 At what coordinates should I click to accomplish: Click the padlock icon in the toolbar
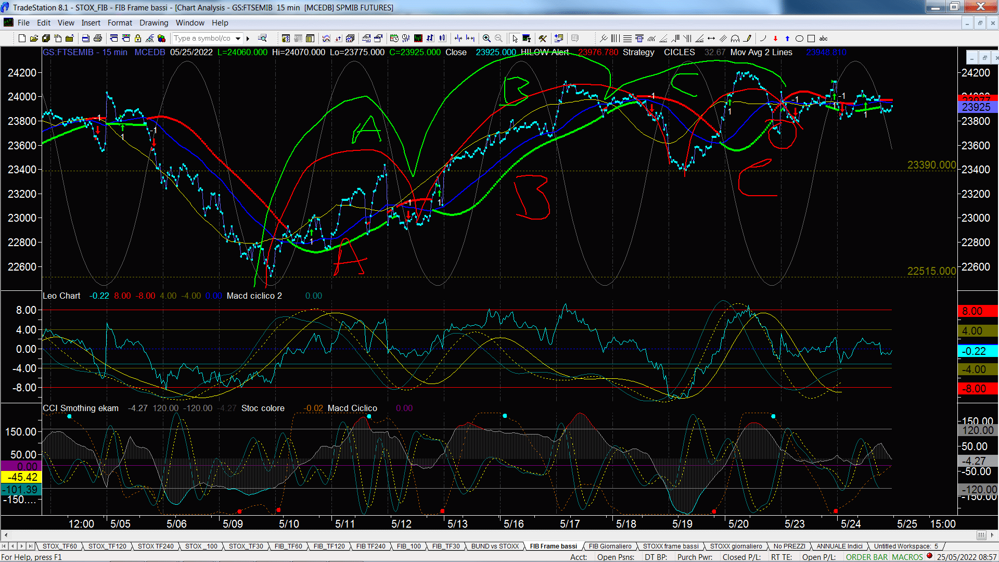(138, 39)
